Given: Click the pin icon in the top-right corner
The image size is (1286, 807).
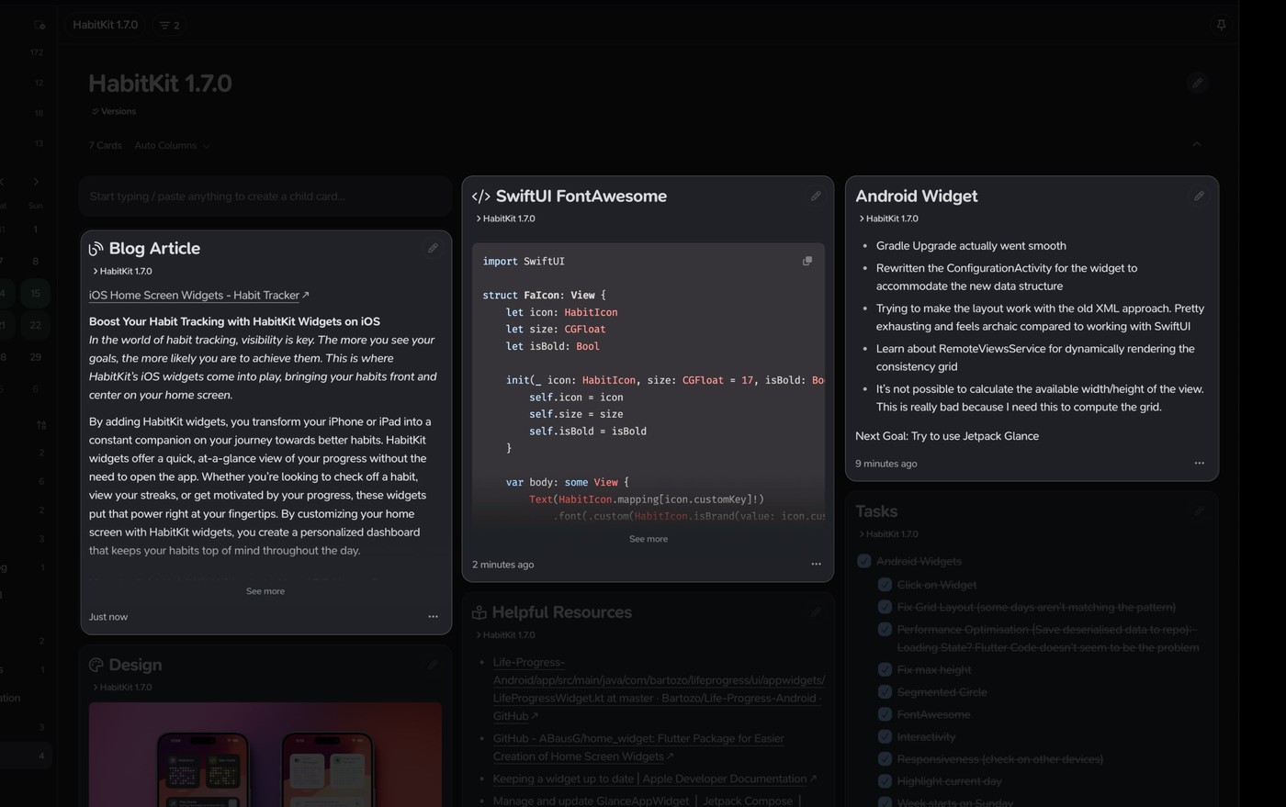Looking at the screenshot, I should 1221,25.
